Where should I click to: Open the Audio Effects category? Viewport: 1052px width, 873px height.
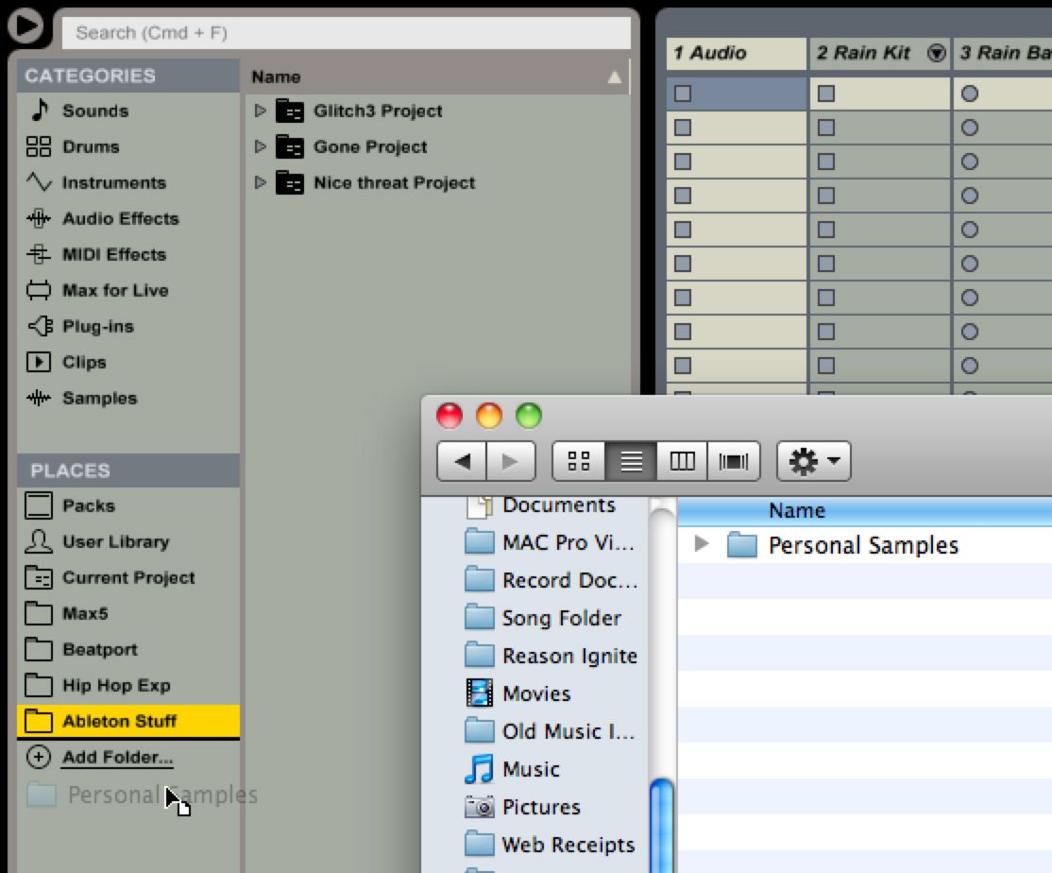[x=128, y=219]
